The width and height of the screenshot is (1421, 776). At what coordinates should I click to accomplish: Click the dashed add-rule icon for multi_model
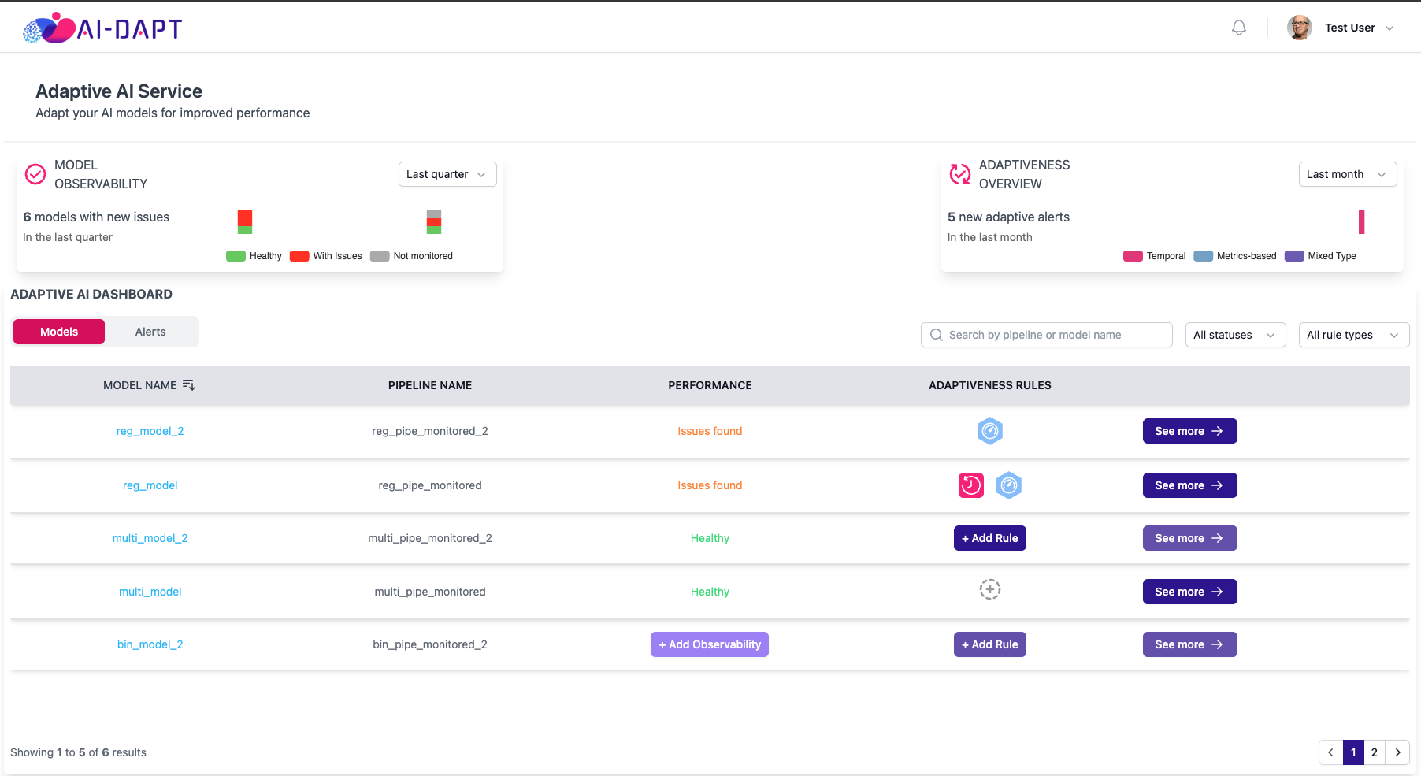point(990,589)
